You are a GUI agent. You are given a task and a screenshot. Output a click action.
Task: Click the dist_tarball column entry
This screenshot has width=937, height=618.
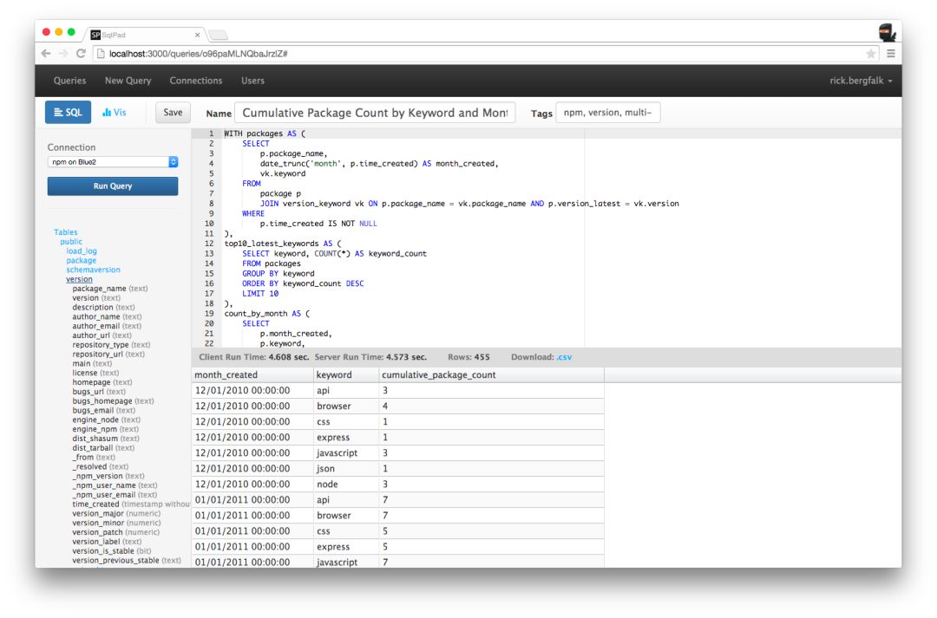[103, 448]
